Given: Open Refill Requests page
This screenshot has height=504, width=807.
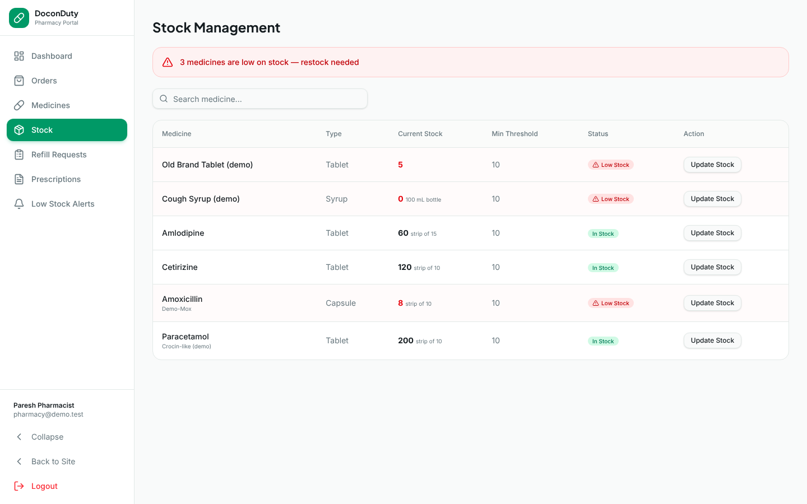Looking at the screenshot, I should pyautogui.click(x=67, y=155).
